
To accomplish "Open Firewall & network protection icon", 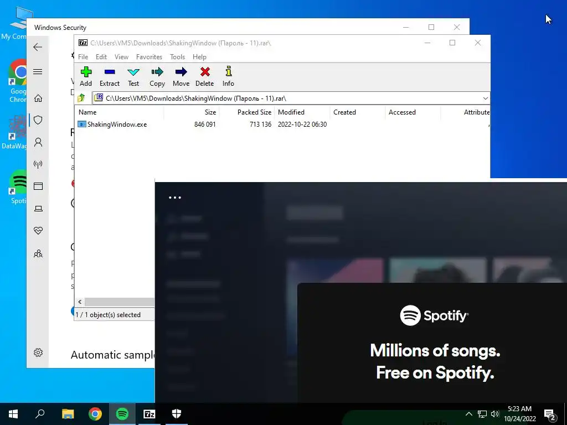I will coord(38,164).
